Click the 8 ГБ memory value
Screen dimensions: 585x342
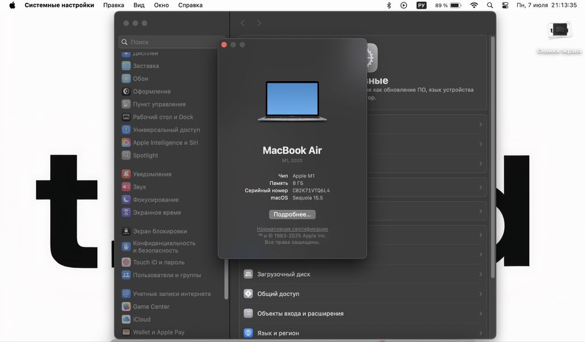pos(298,183)
